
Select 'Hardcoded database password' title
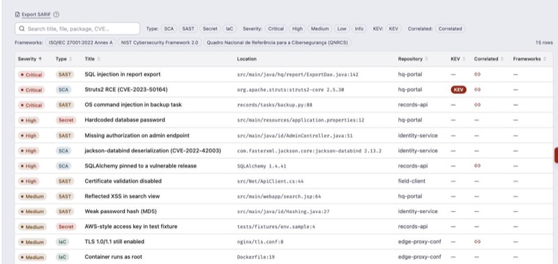[125, 120]
